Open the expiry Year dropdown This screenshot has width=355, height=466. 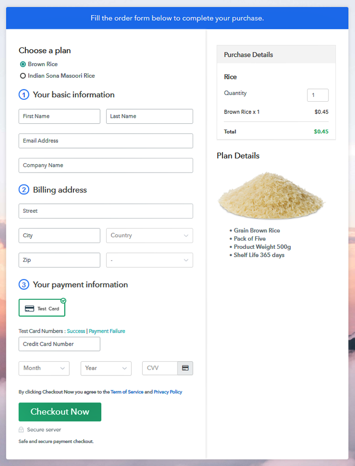(x=106, y=368)
